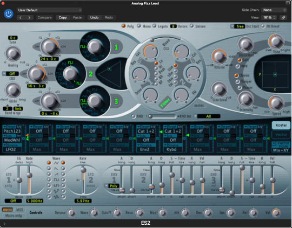Screen dimensions: 292x228
Task: Toggle the plugin power button
Action: 9,13
